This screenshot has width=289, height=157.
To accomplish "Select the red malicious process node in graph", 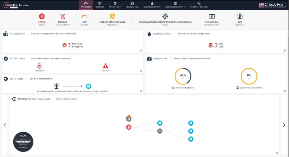I will 129,127.
